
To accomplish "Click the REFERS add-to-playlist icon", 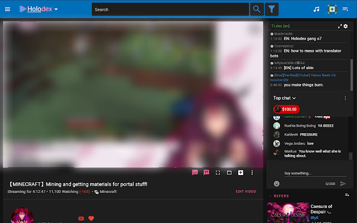I will pos(347,195).
